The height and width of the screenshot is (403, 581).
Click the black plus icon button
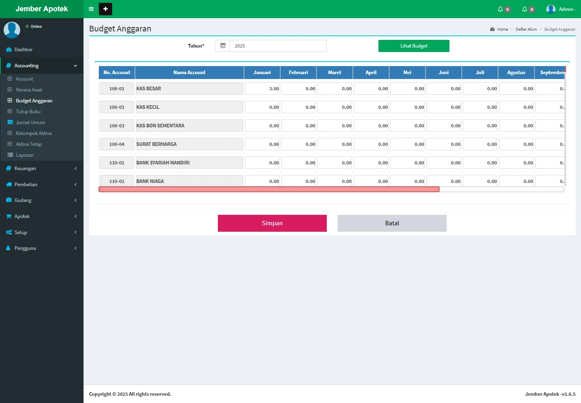click(105, 9)
